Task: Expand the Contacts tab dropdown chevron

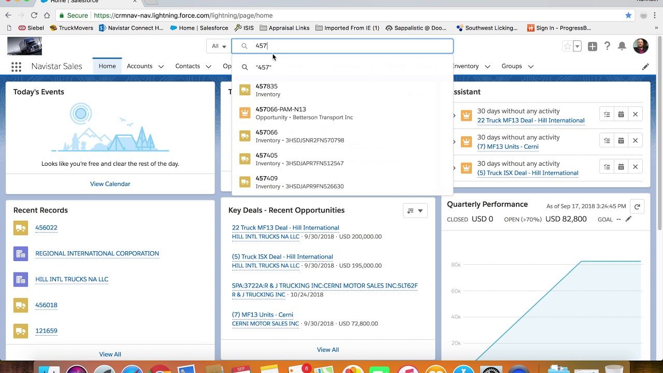Action: click(208, 66)
